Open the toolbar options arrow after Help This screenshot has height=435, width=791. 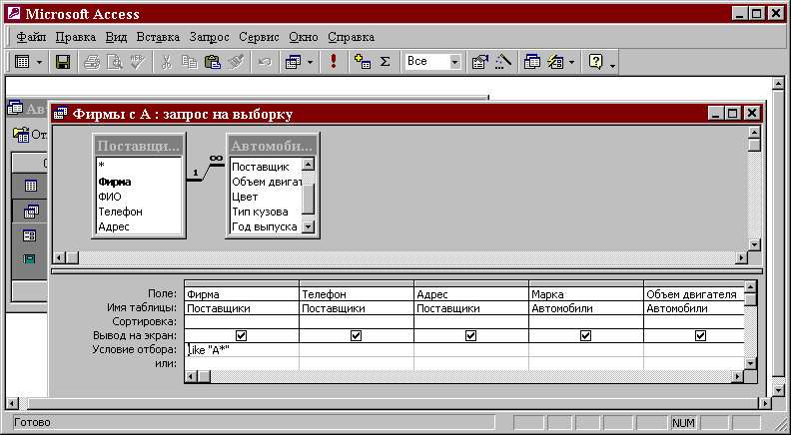coord(612,66)
